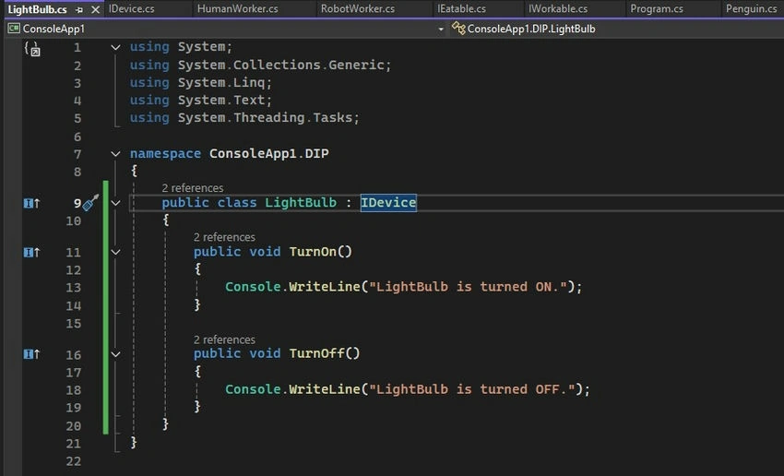
Task: Click ConsoleApp1.DIP in namespace line
Action: (x=269, y=153)
